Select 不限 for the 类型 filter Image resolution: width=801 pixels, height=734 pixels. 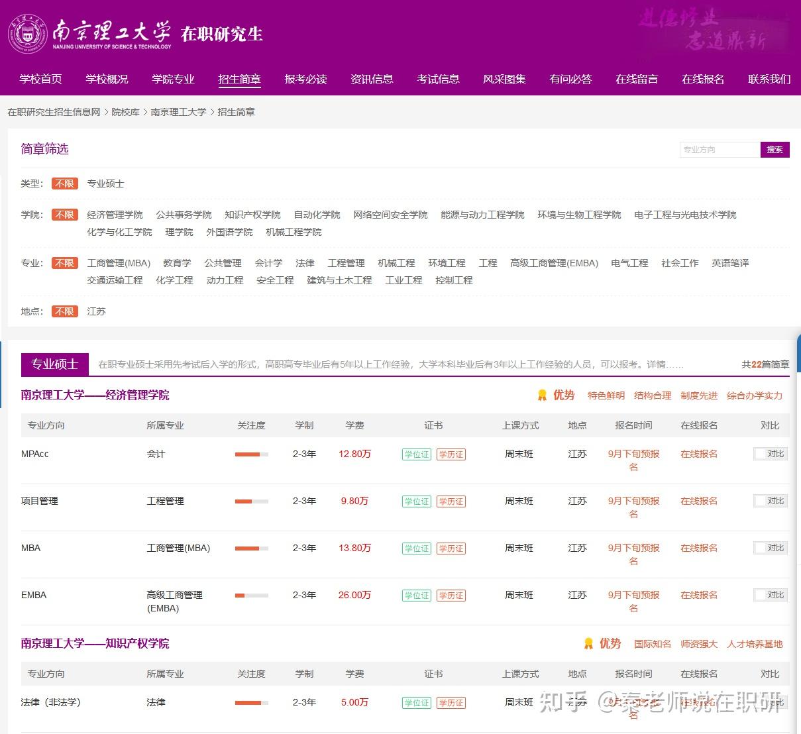(65, 183)
